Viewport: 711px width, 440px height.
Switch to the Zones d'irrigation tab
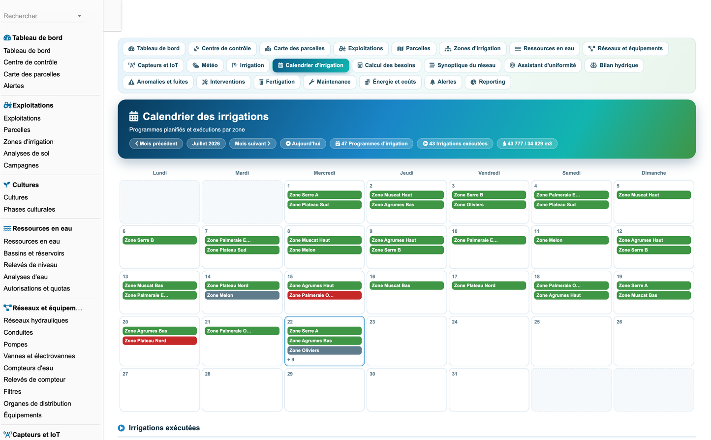coord(472,49)
